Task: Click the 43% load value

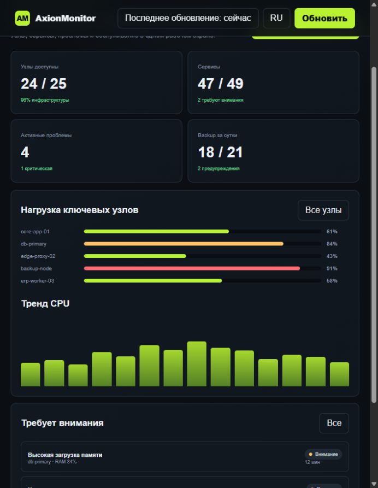Action: (x=332, y=256)
